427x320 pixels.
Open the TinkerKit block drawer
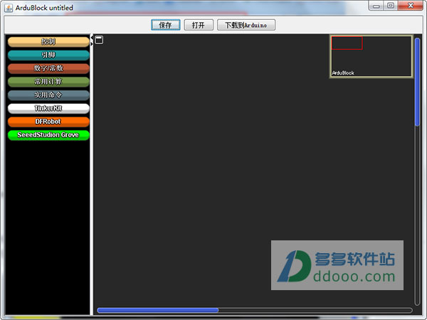(x=48, y=109)
